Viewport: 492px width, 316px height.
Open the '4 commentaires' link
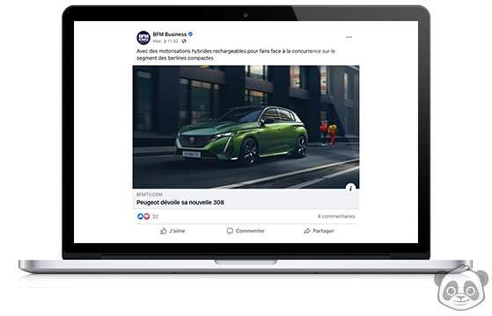[x=336, y=216]
